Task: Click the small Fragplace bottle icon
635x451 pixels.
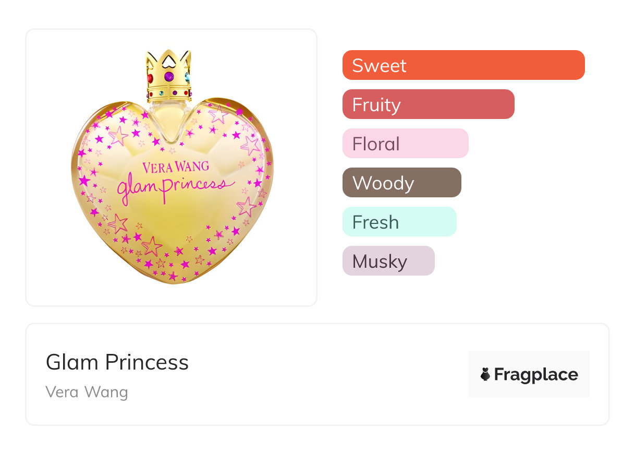Action: click(485, 374)
